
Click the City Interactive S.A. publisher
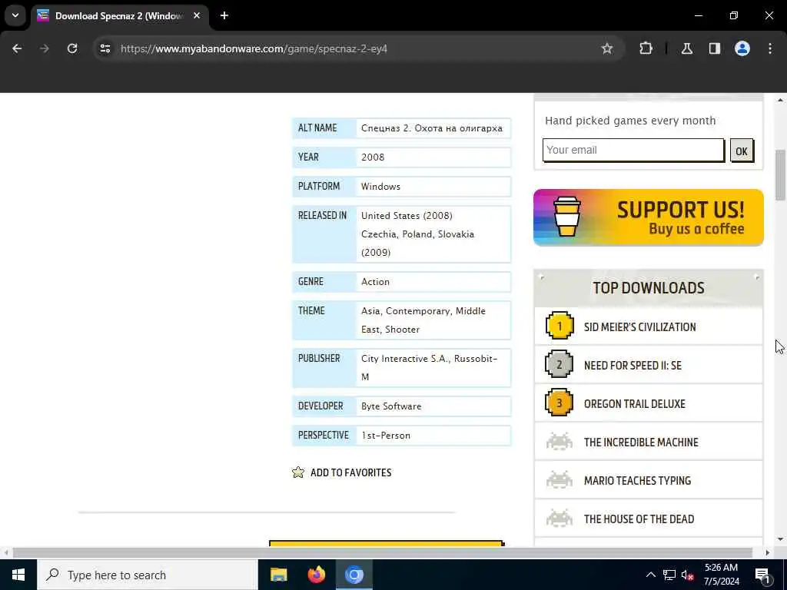coord(405,359)
